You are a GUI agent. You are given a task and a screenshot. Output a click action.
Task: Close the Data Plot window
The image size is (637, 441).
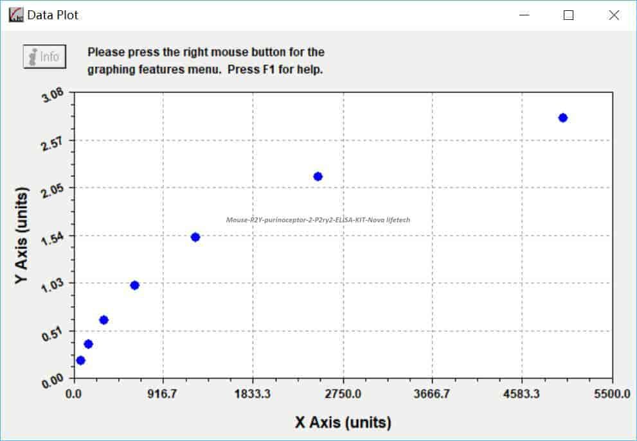tap(614, 15)
